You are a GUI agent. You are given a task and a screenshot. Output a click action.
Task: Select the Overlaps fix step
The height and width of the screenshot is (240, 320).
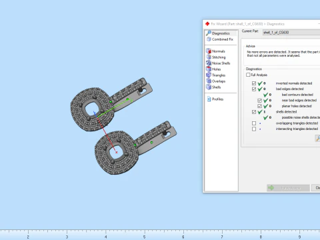tap(215, 81)
